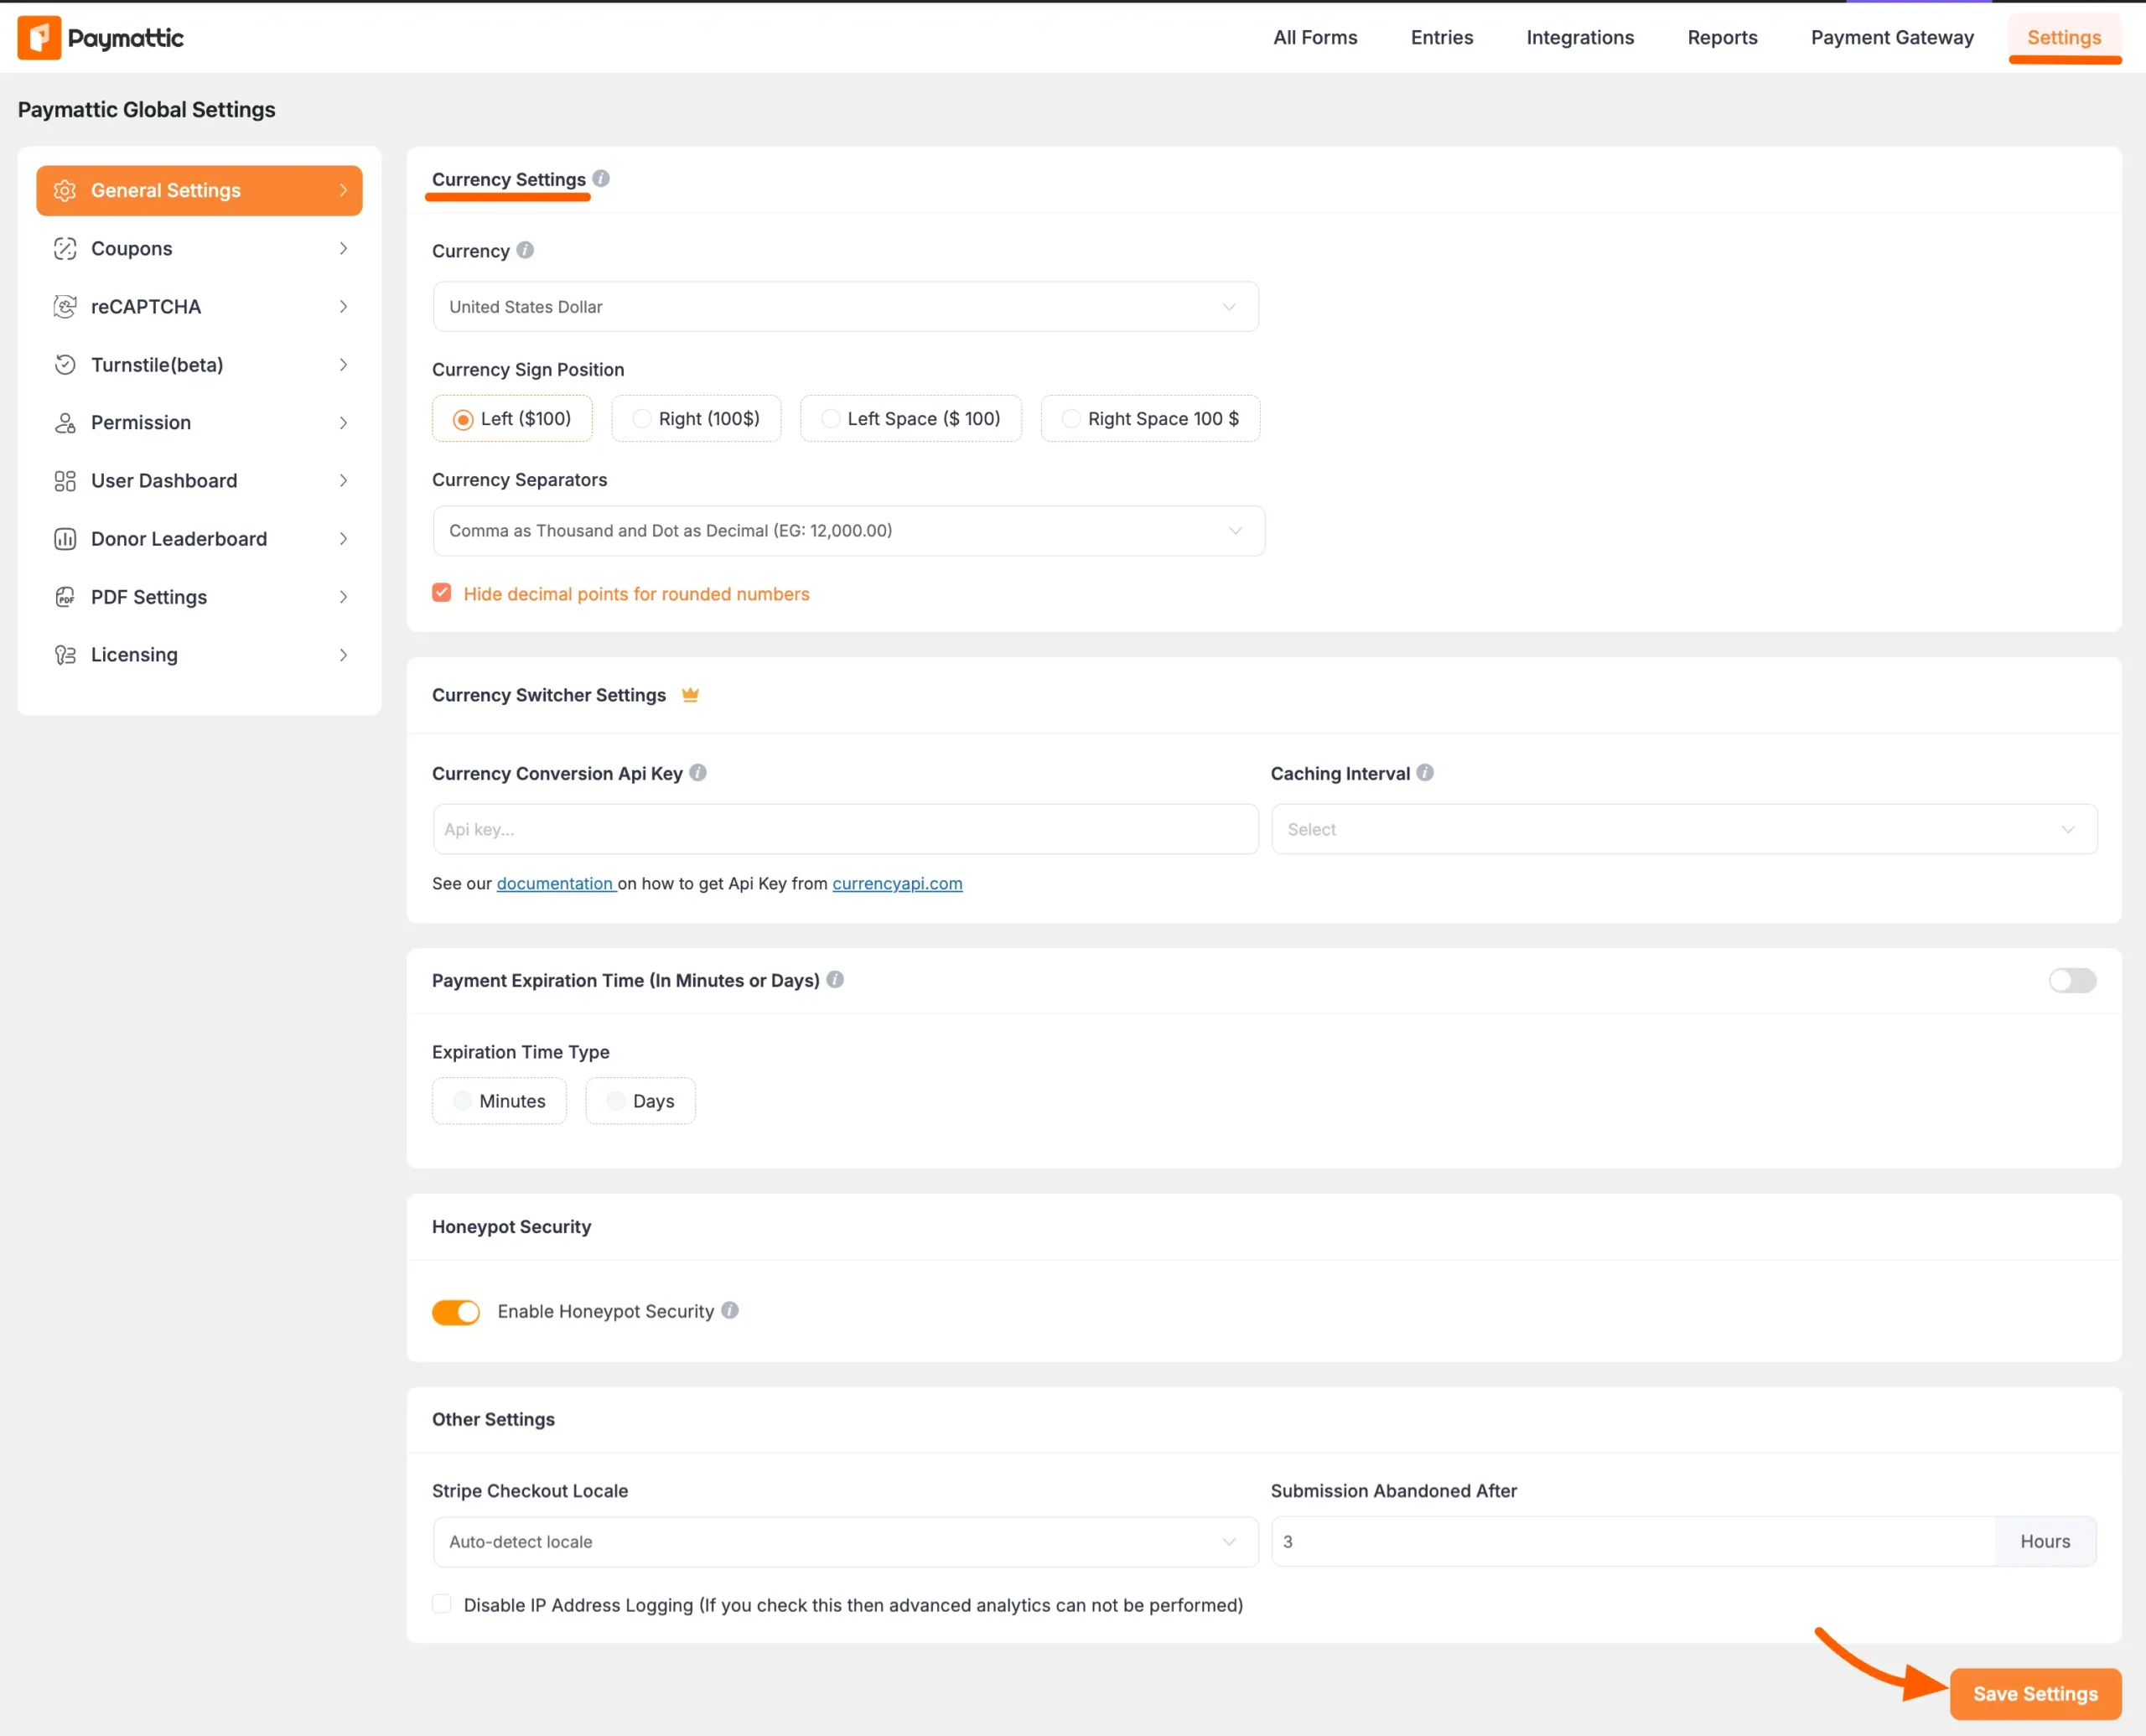The height and width of the screenshot is (1736, 2146).
Task: Click the Caching Interval info icon
Action: click(1425, 773)
